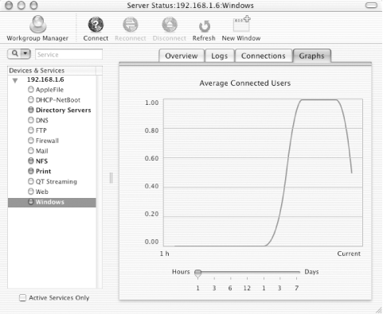Image resolution: width=383 pixels, height=314 pixels.
Task: Switch to the Logs tab
Action: click(220, 56)
